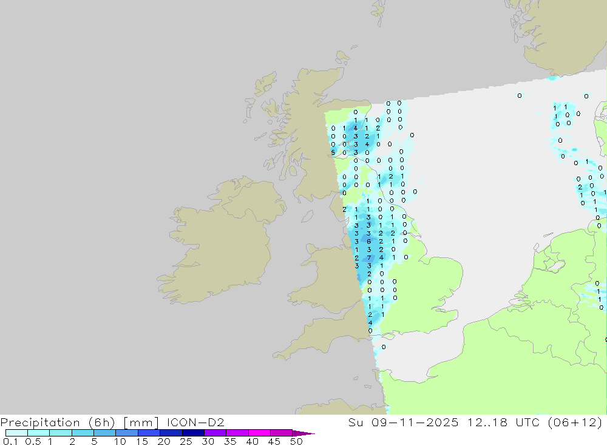Image resolution: width=607 pixels, height=445 pixels.
Task: Click the Ireland landmass on the map
Action: (x=225, y=244)
